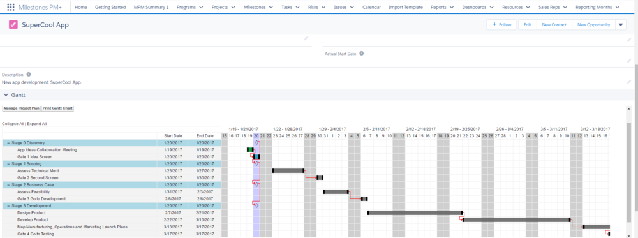The height and width of the screenshot is (238, 638).
Task: Click the pencil icon beside the Description field
Action: pos(628,82)
